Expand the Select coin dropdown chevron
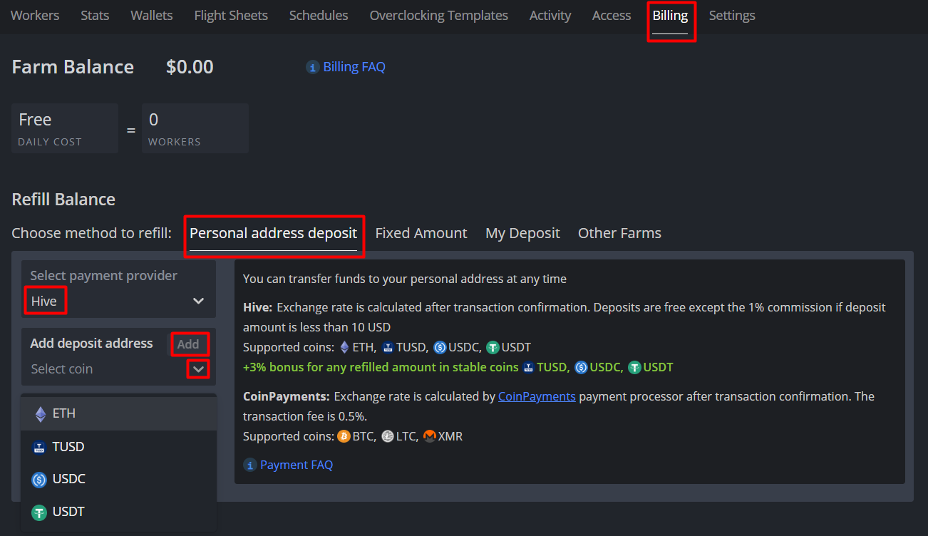The height and width of the screenshot is (536, 928). [198, 369]
